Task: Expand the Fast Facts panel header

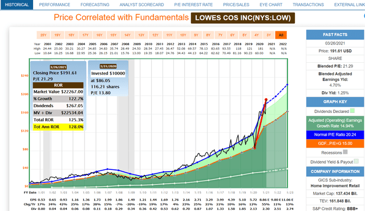Action: [335, 35]
